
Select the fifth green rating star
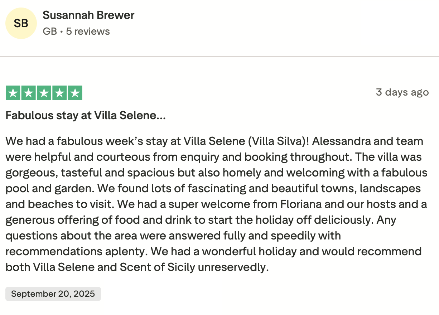click(75, 93)
